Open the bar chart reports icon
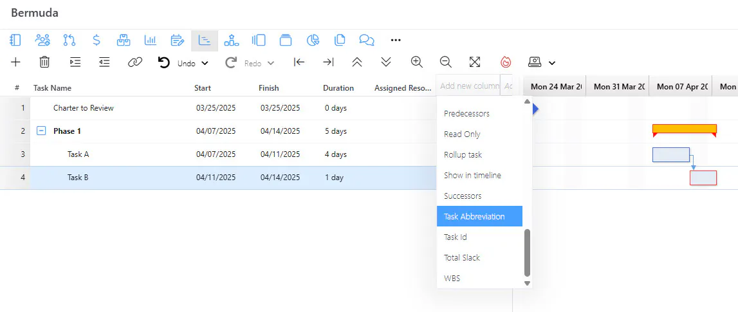Screen dimensions: 738x312 pos(150,40)
